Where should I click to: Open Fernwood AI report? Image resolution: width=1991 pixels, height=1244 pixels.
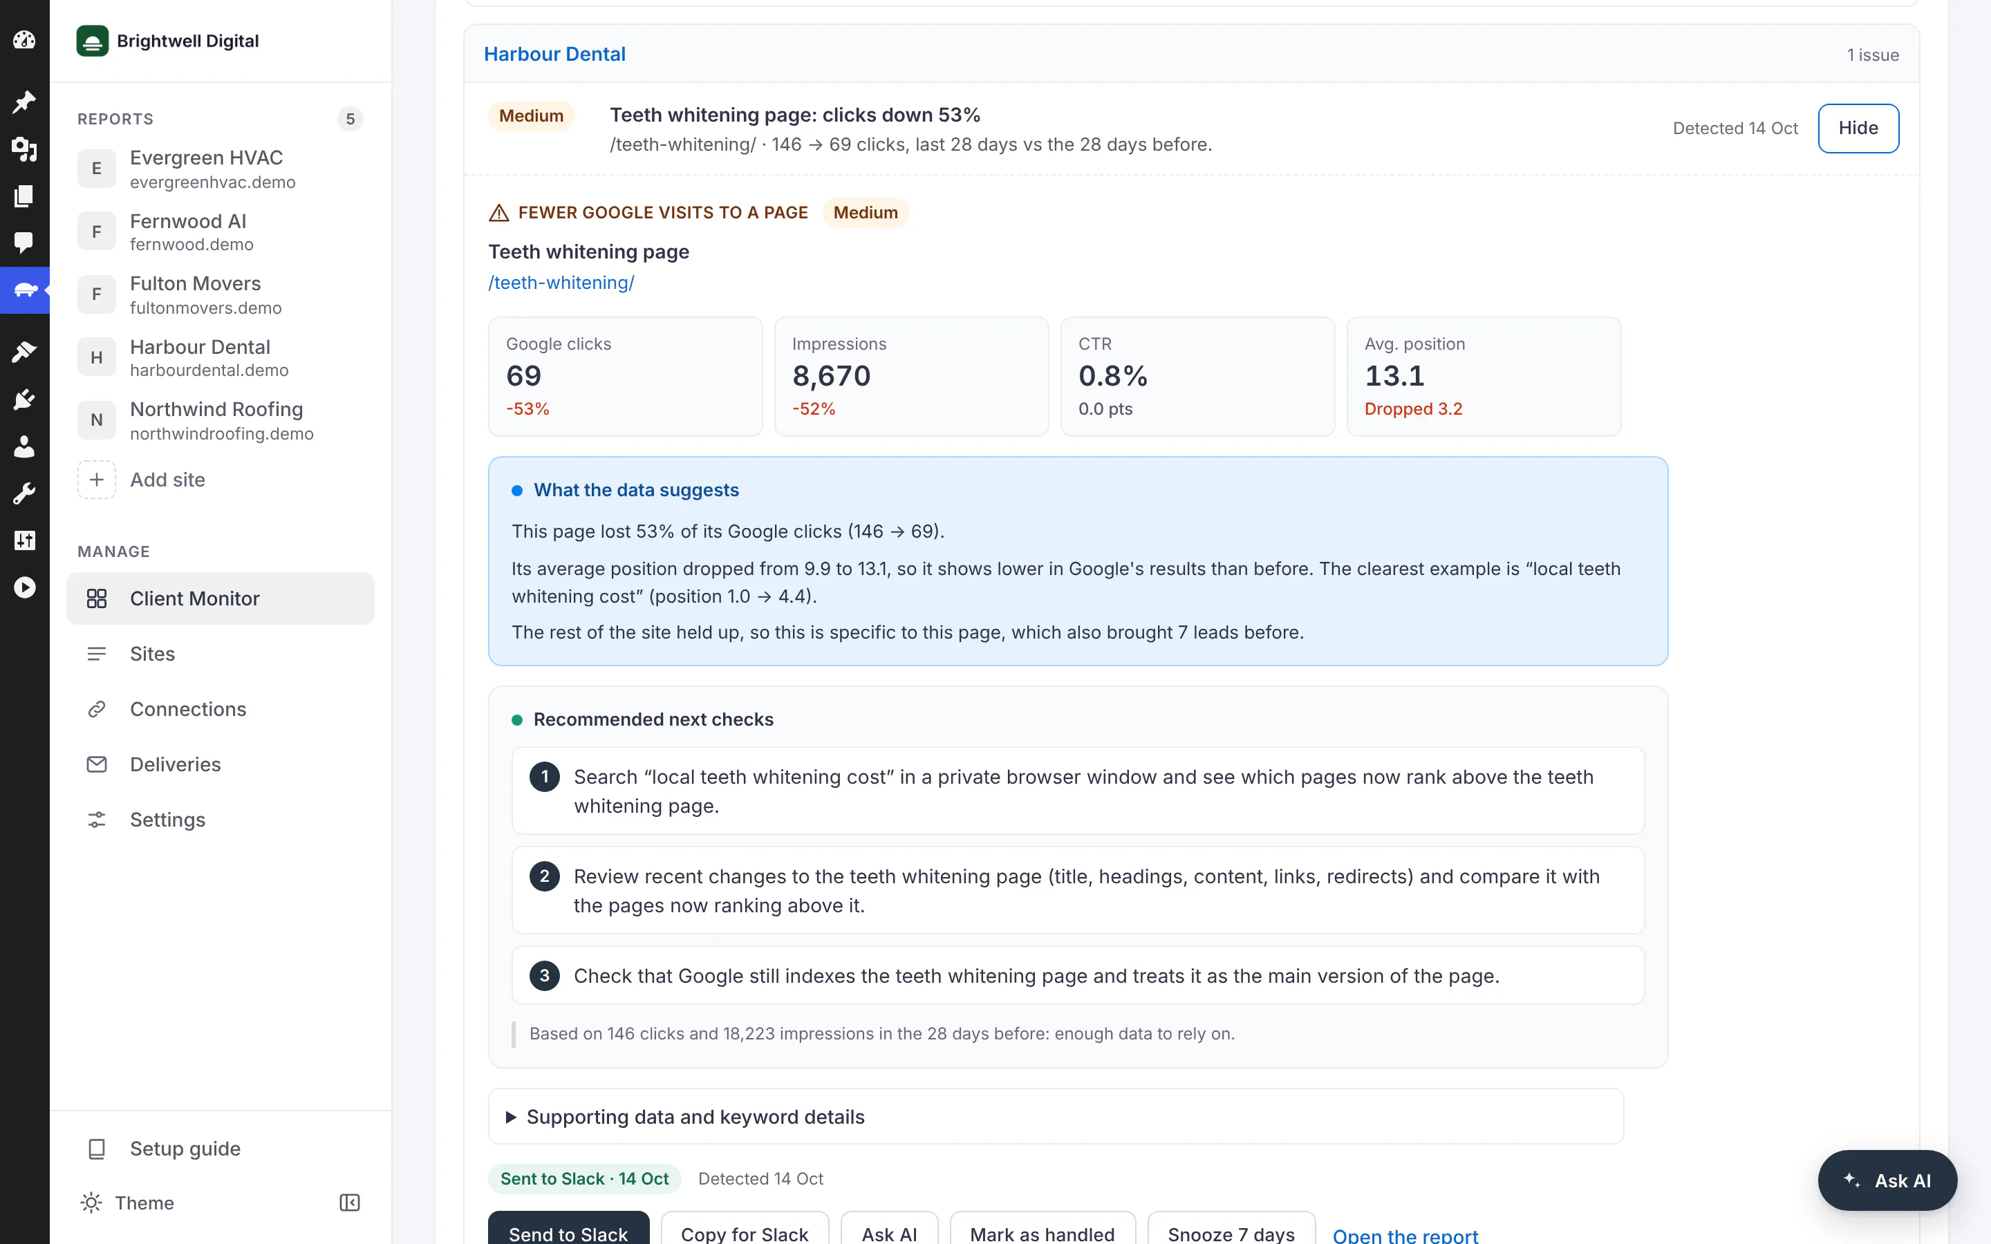(220, 232)
